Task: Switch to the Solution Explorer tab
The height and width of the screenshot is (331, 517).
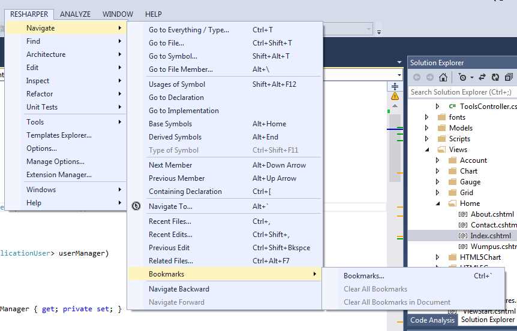Action: point(488,320)
